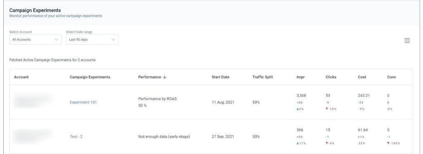Open the Last 90 days date range dropdown
423x154 pixels.
click(92, 39)
